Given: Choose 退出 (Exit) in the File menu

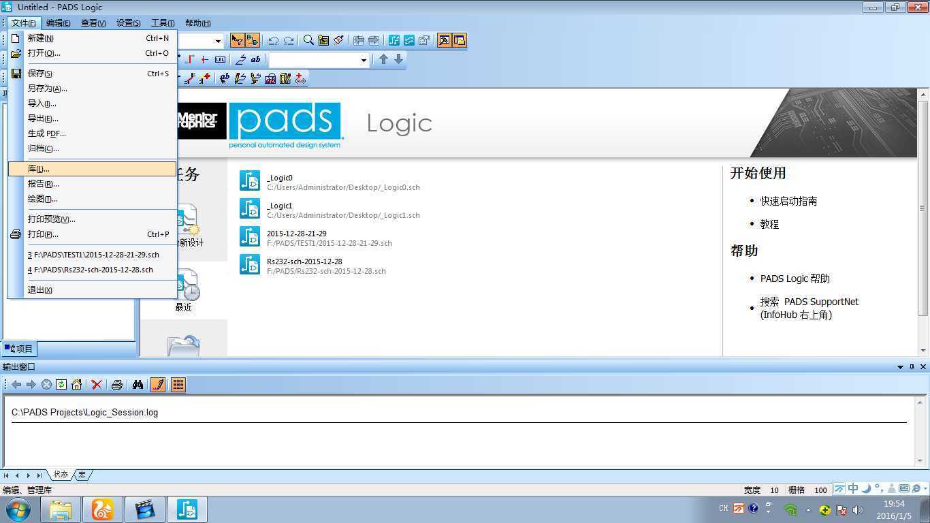Looking at the screenshot, I should pos(92,289).
